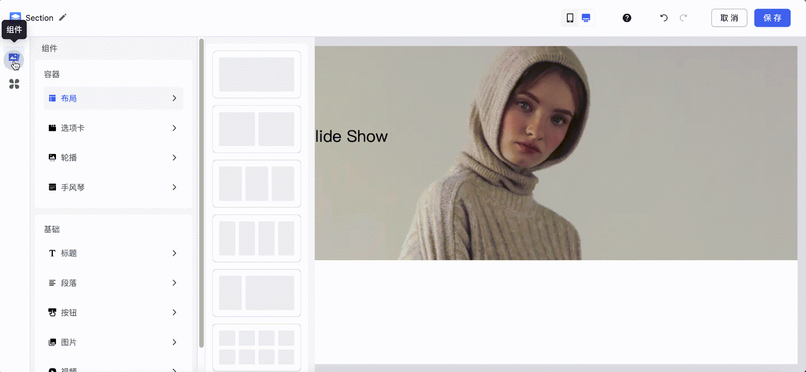This screenshot has height=372, width=806.
Task: Undo the last change
Action: (664, 18)
